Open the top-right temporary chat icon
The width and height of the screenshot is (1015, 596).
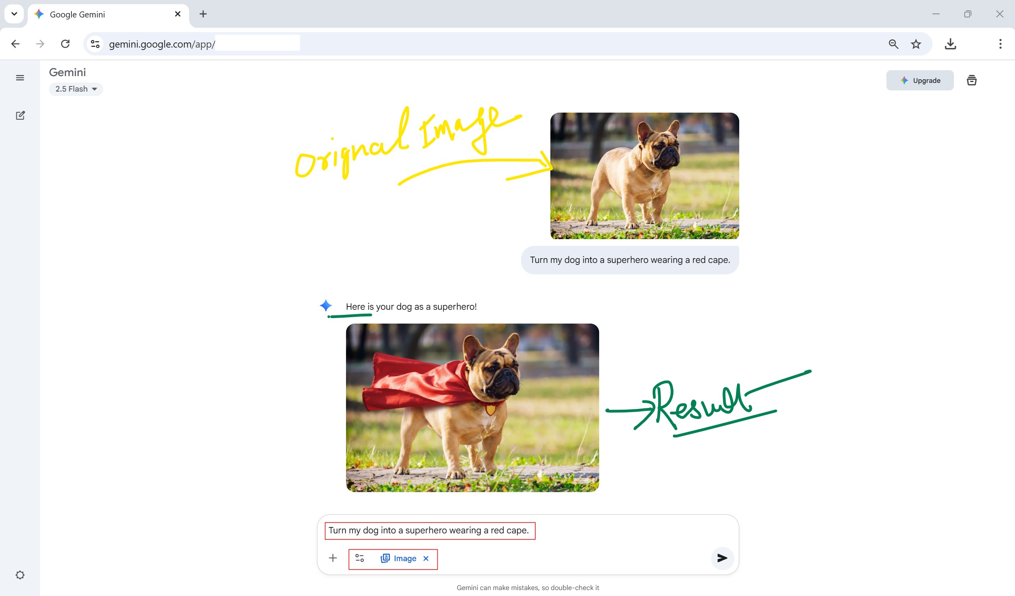coord(971,80)
